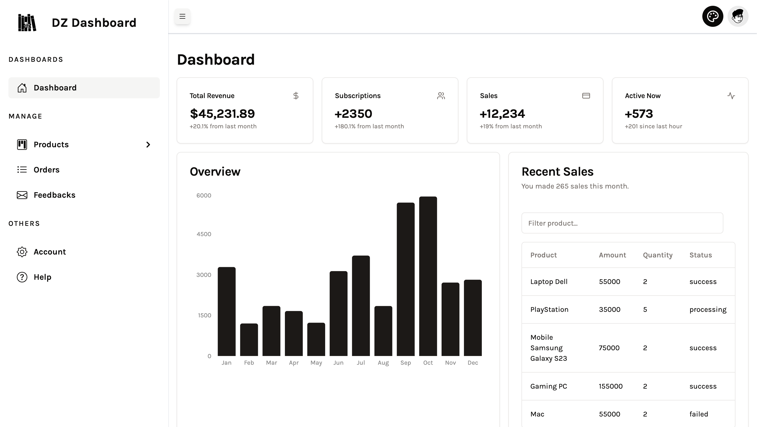Click the Dashboard home icon
The height and width of the screenshot is (427, 757).
click(22, 88)
